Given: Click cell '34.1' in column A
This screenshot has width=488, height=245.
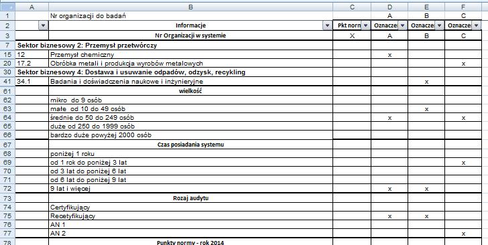Looking at the screenshot, I should (x=32, y=82).
